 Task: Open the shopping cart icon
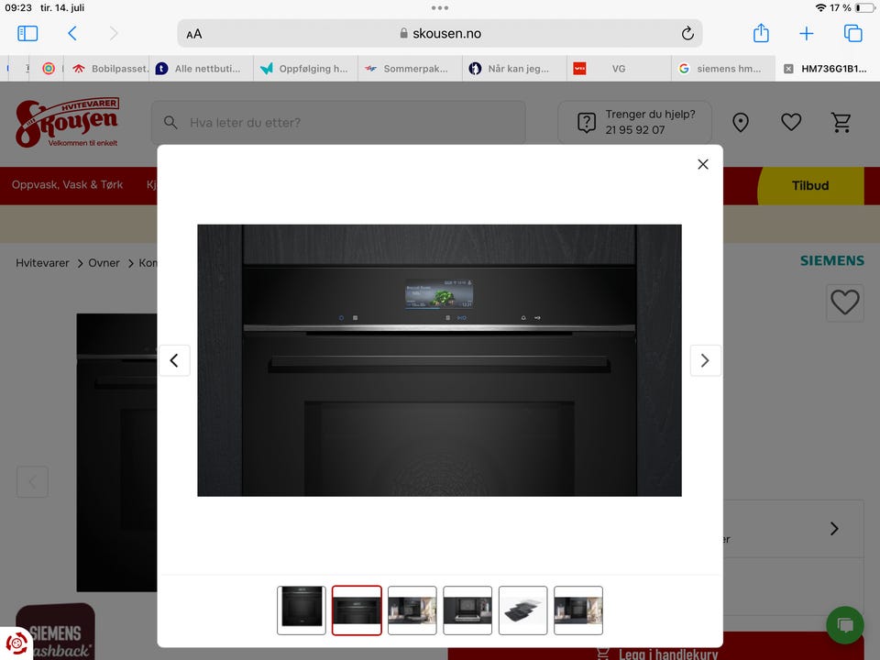coord(841,122)
